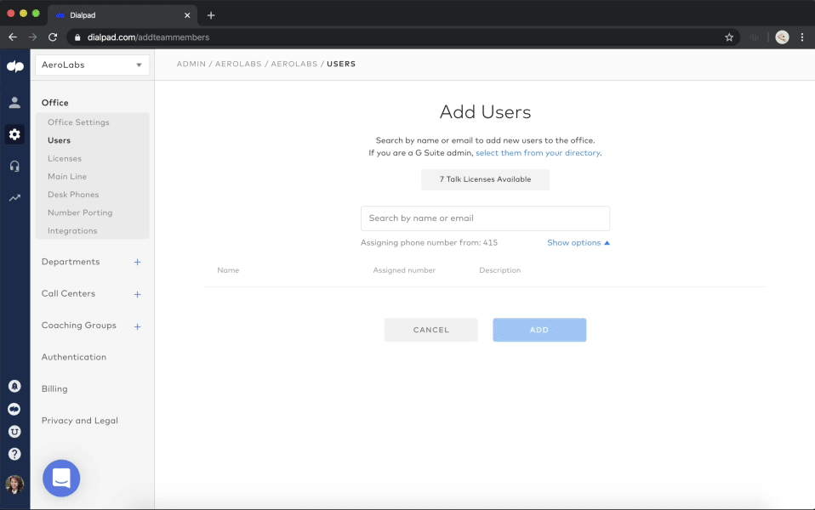
Task: Open Number Porting page
Action: pyautogui.click(x=80, y=212)
